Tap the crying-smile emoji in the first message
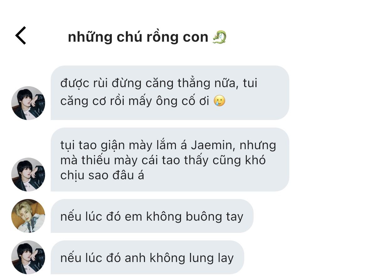This screenshot has height=278, width=366. point(219,101)
